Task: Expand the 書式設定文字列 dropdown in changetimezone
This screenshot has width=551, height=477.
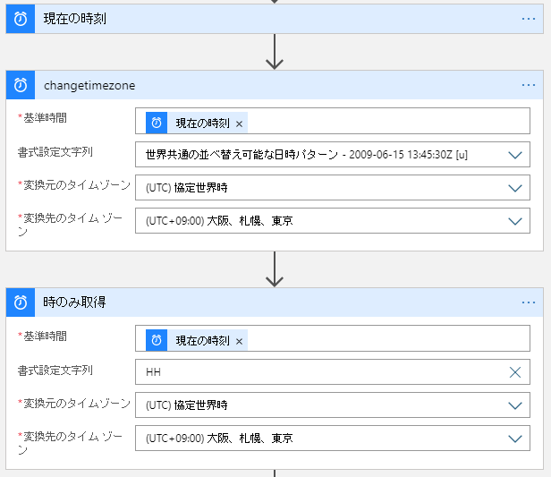Action: click(515, 155)
